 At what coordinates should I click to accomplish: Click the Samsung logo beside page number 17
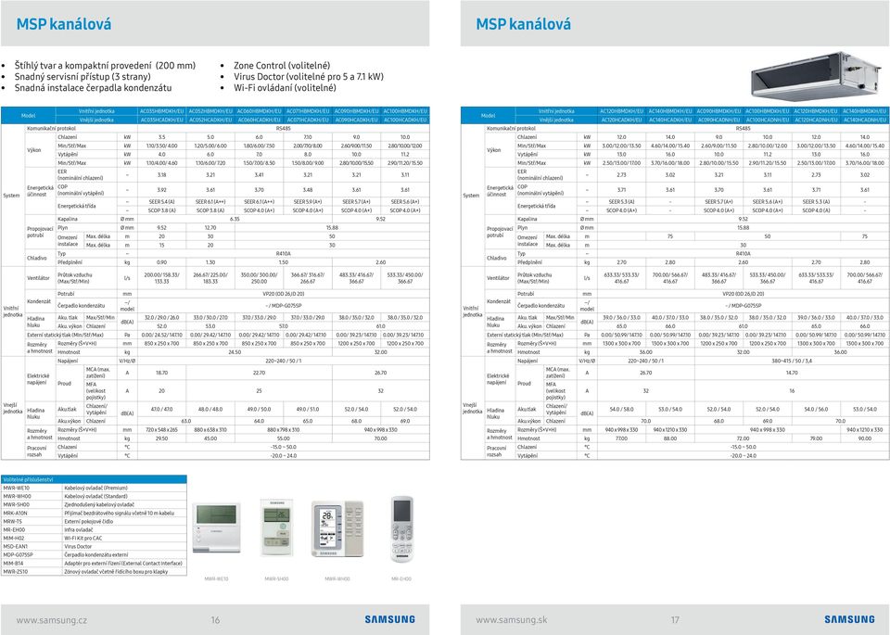(850, 619)
